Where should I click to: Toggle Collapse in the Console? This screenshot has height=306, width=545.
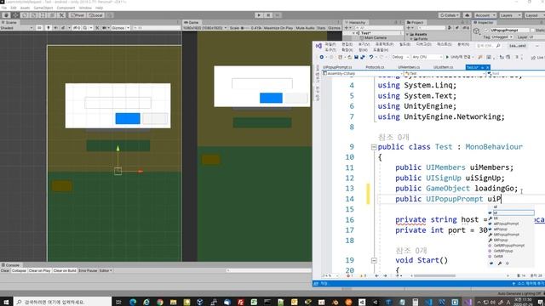pyautogui.click(x=19, y=270)
